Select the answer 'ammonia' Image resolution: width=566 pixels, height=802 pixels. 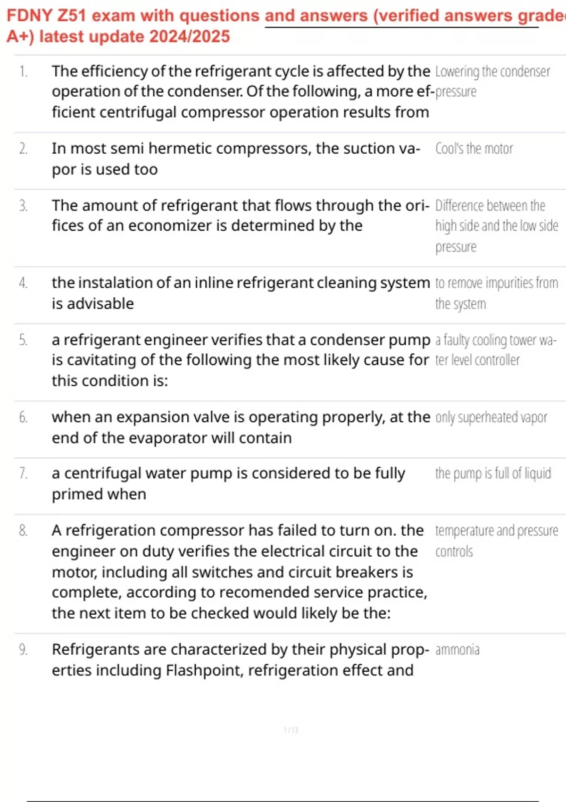click(457, 650)
